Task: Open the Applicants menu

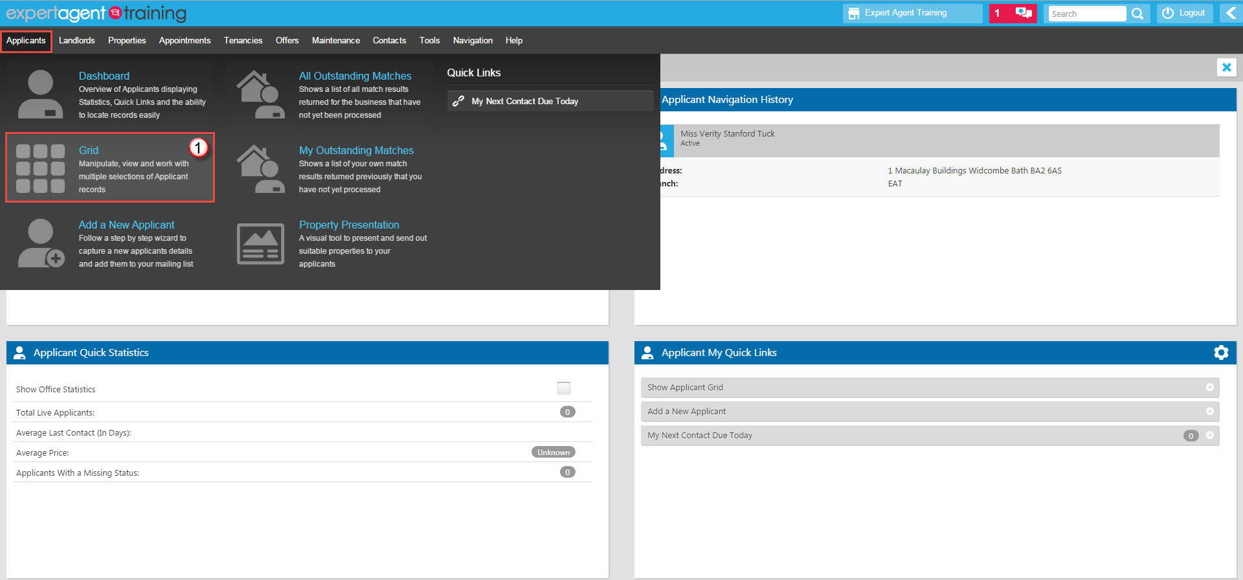Action: coord(26,40)
